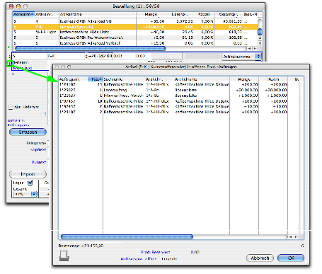Click the Auftragspos. öffnen link in dialog

(139, 259)
